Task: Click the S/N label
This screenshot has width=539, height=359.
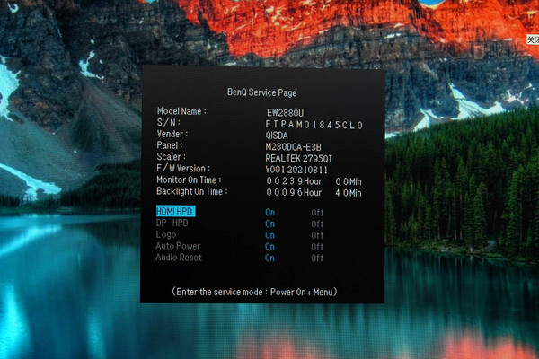Action: 169,122
